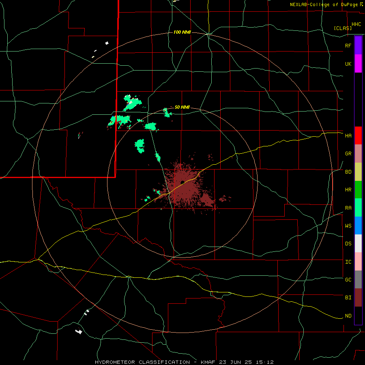Click the GR legend label
Screen dimensions: 365x365
pos(348,154)
